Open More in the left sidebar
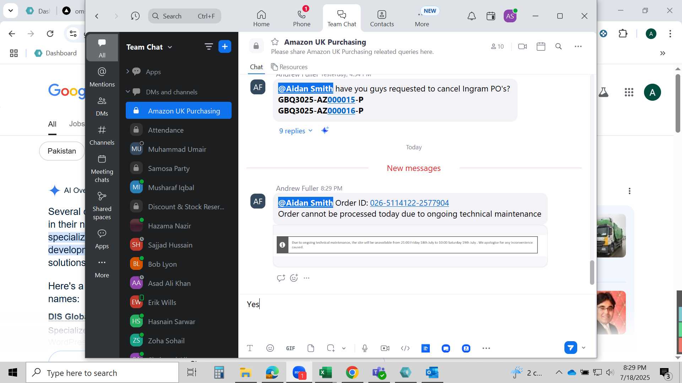682x383 pixels. click(102, 268)
